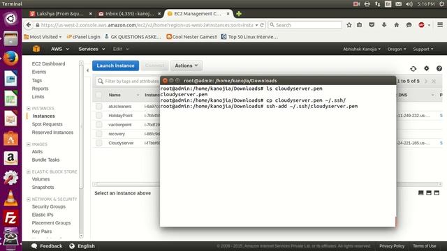447x251 pixels.
Task: Refresh the EC2 instances list
Action: 413,68
